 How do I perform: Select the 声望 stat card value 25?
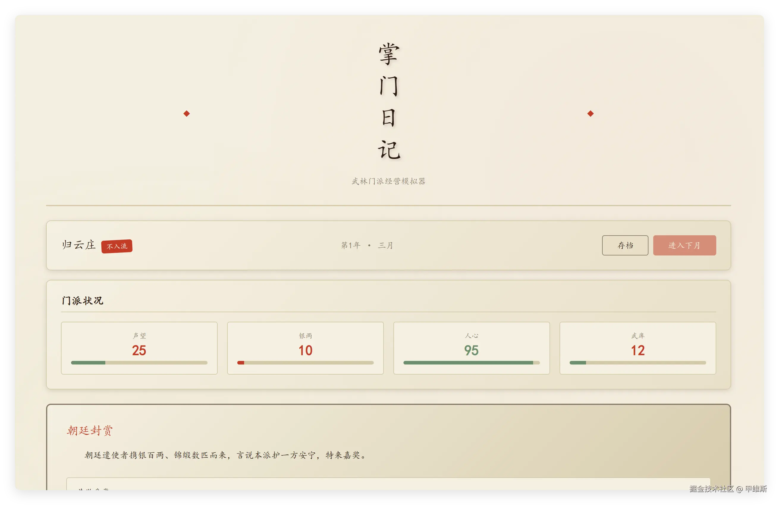click(139, 350)
